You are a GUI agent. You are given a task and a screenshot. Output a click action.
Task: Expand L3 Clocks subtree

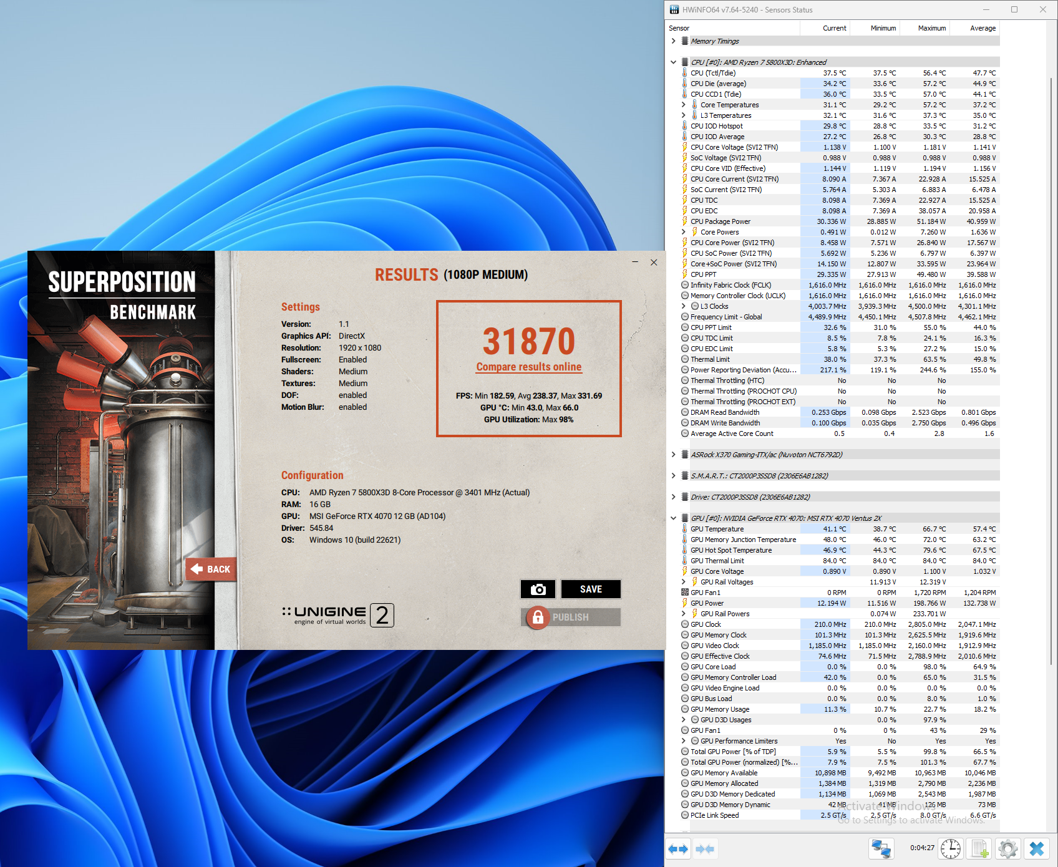coord(684,306)
